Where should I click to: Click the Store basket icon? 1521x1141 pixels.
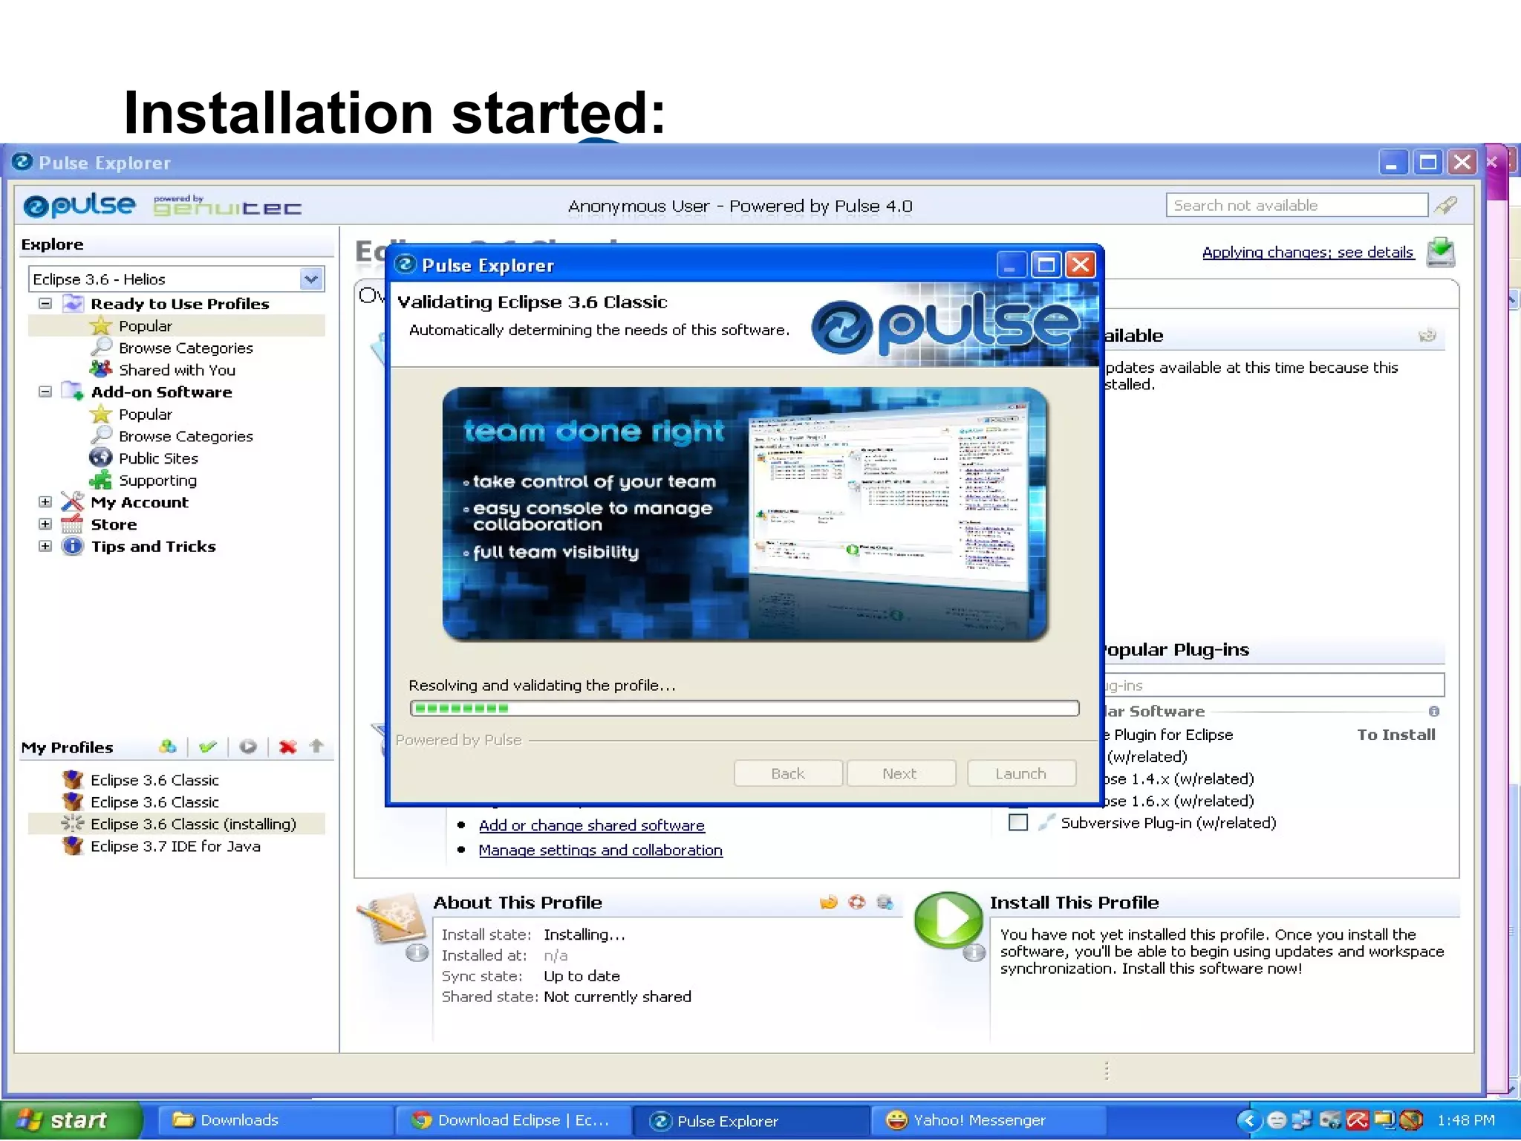72,524
